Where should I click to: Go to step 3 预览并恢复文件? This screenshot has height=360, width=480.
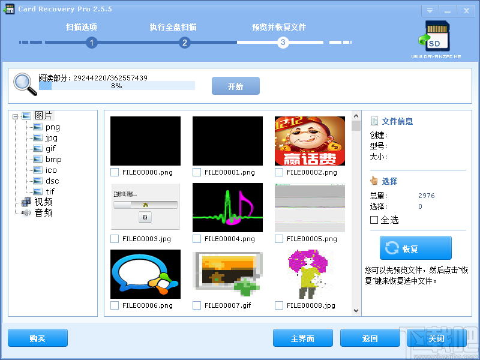pos(283,42)
